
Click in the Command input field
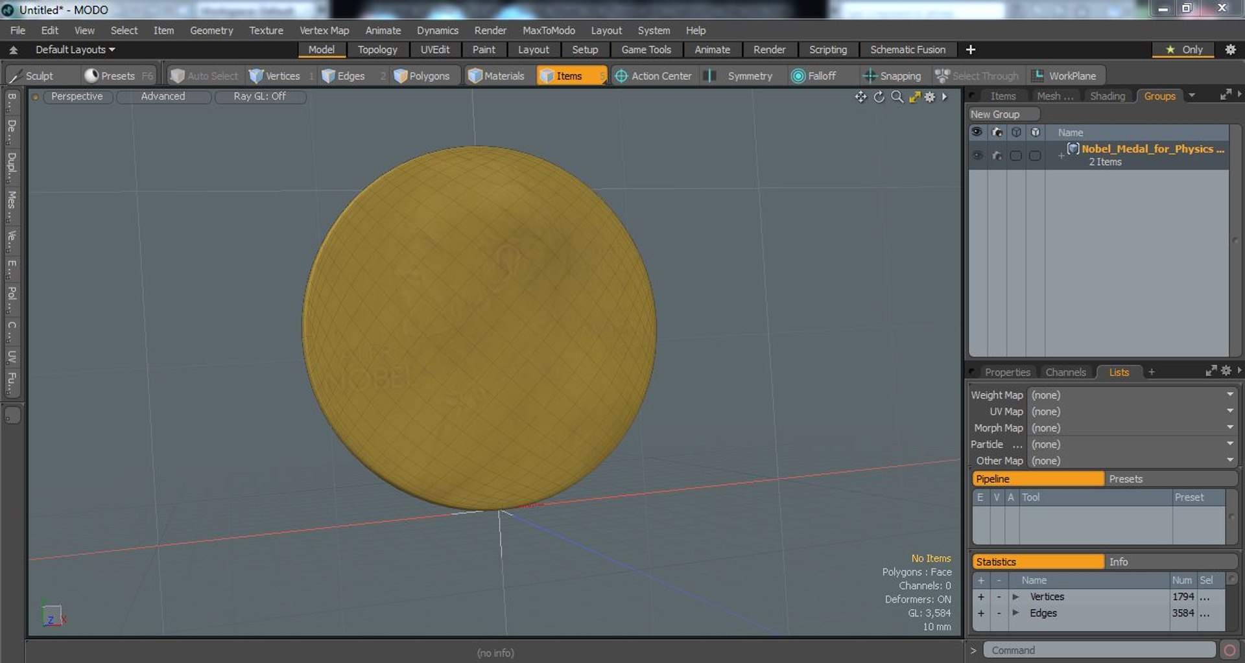(1099, 650)
